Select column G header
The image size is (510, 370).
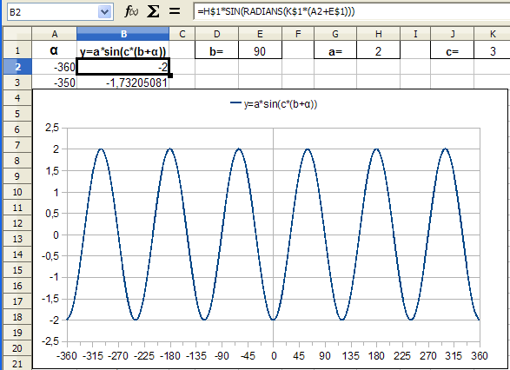335,34
